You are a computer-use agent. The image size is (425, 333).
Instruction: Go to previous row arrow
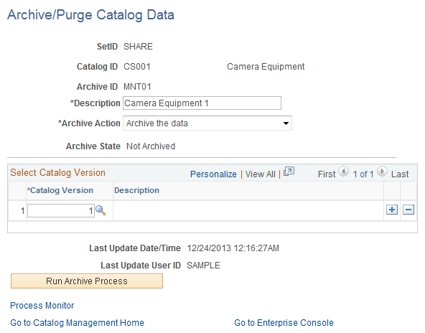click(x=344, y=172)
